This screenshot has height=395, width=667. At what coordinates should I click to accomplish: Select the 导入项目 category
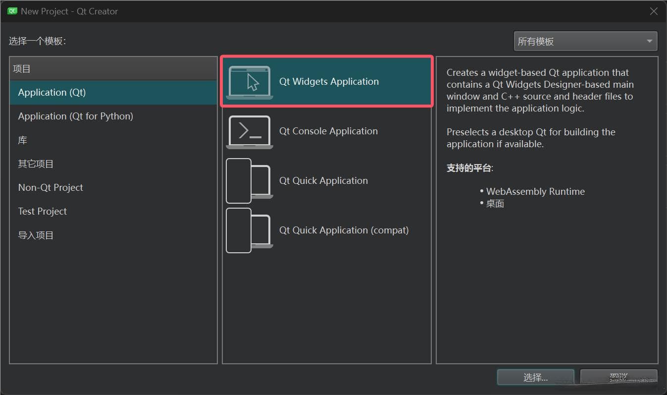pyautogui.click(x=113, y=235)
